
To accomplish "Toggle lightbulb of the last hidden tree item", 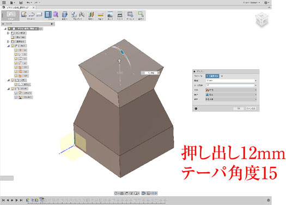I will tap(16, 97).
